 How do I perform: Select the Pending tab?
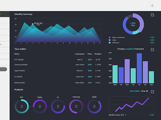121,49
